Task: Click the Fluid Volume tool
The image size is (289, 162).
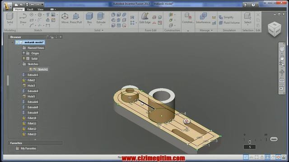Action: point(229,22)
